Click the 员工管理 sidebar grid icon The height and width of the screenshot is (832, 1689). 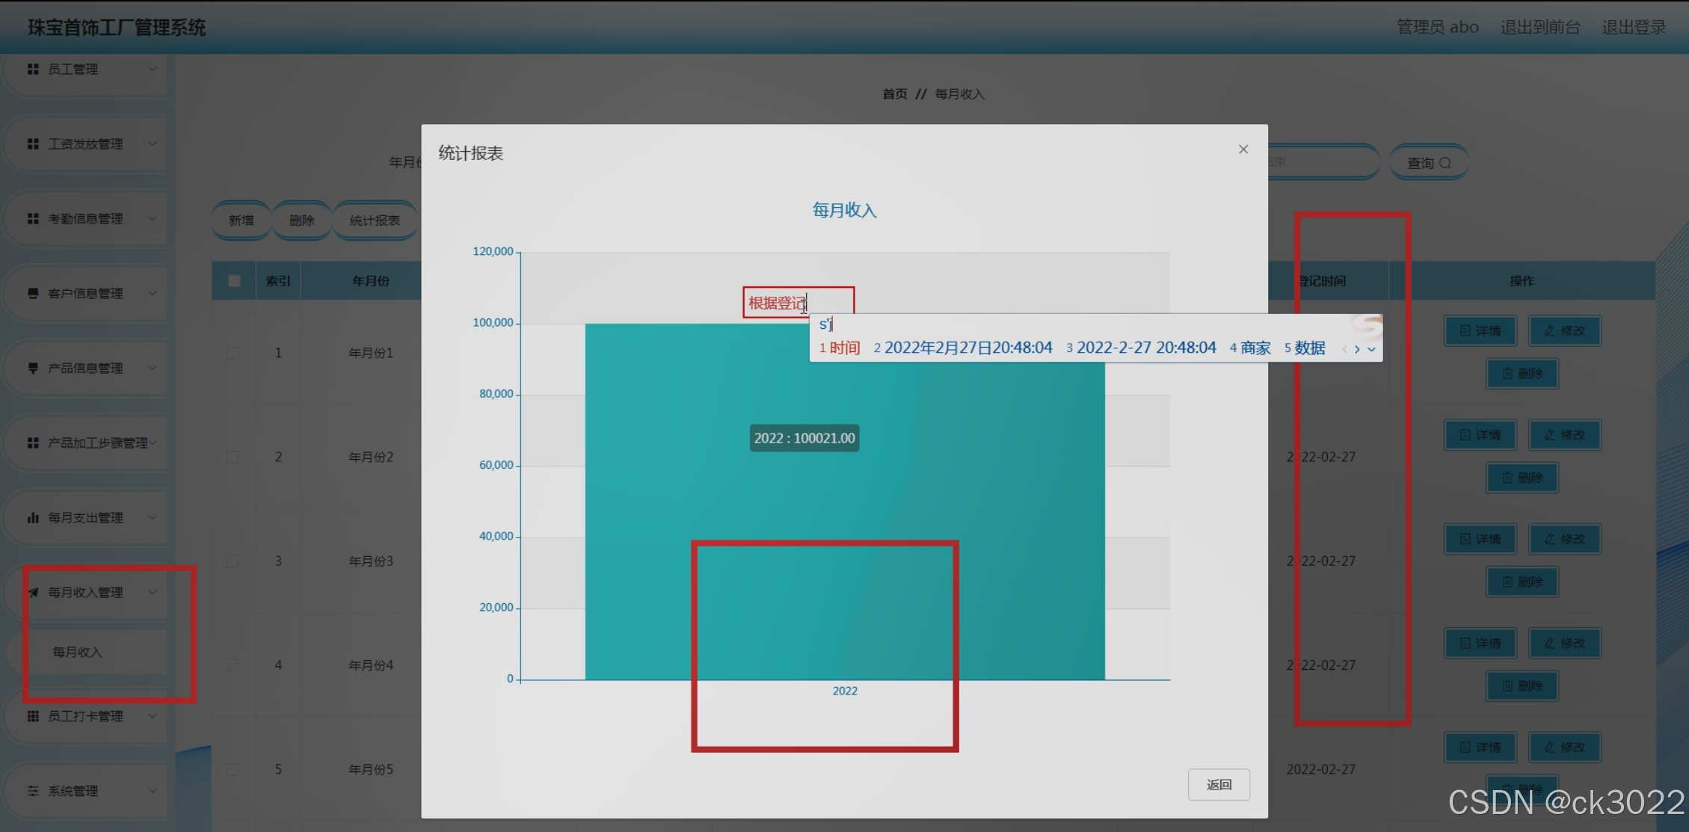(x=33, y=70)
